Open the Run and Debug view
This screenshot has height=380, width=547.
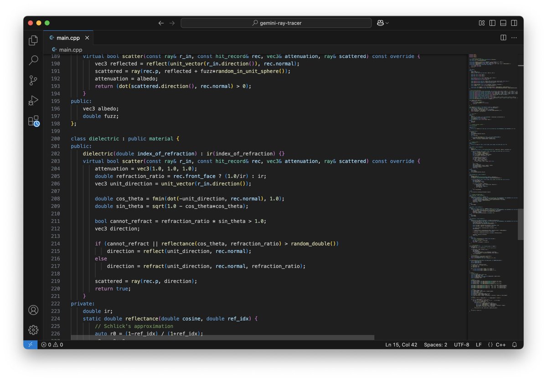click(x=33, y=100)
